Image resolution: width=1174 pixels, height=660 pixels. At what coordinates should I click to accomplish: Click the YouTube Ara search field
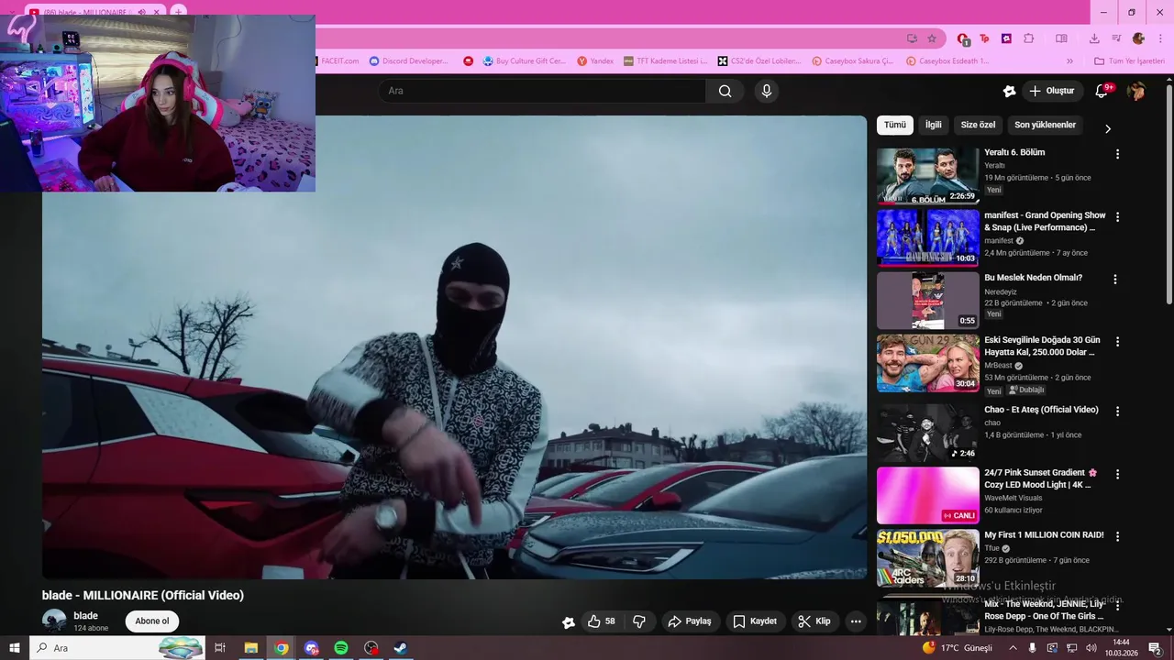[542, 91]
